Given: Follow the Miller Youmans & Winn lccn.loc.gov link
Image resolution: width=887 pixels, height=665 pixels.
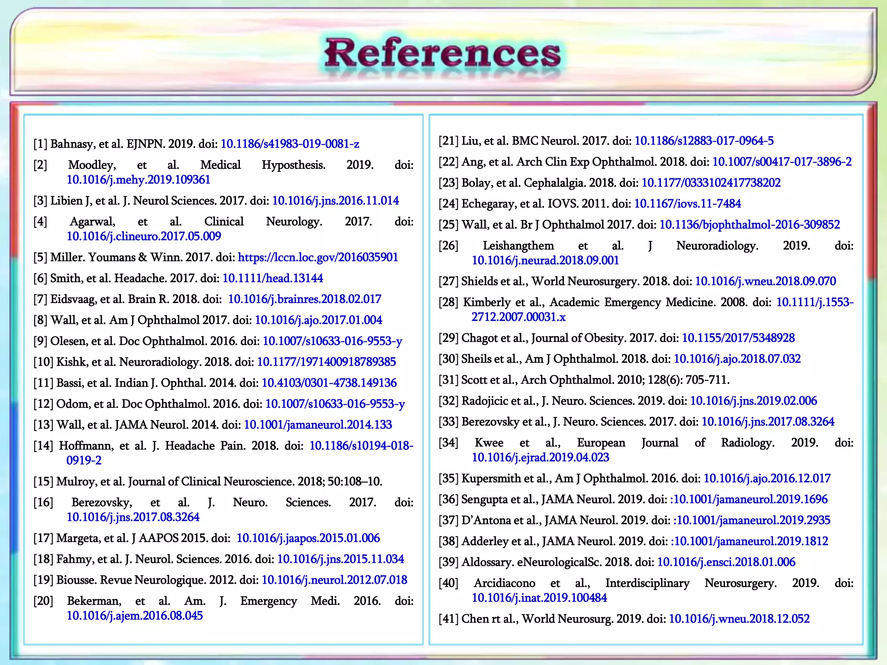Looking at the screenshot, I should 318,257.
